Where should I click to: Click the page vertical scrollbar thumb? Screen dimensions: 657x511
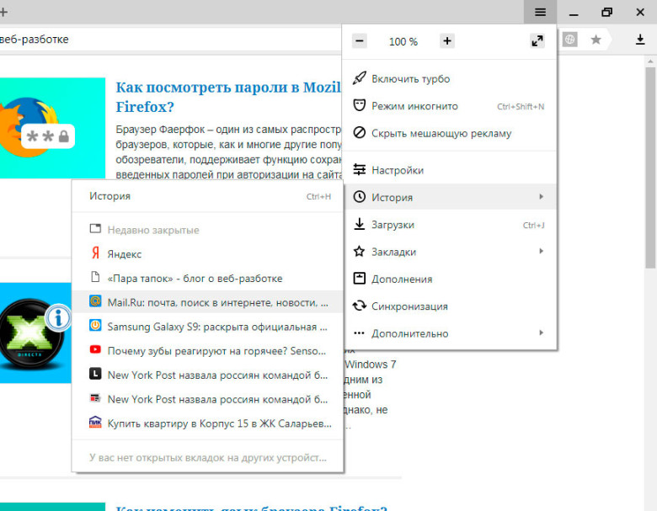pyautogui.click(x=650, y=168)
